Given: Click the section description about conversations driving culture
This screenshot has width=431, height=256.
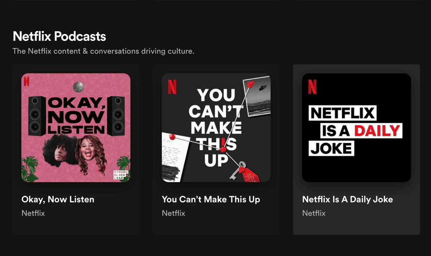Looking at the screenshot, I should click(x=103, y=51).
